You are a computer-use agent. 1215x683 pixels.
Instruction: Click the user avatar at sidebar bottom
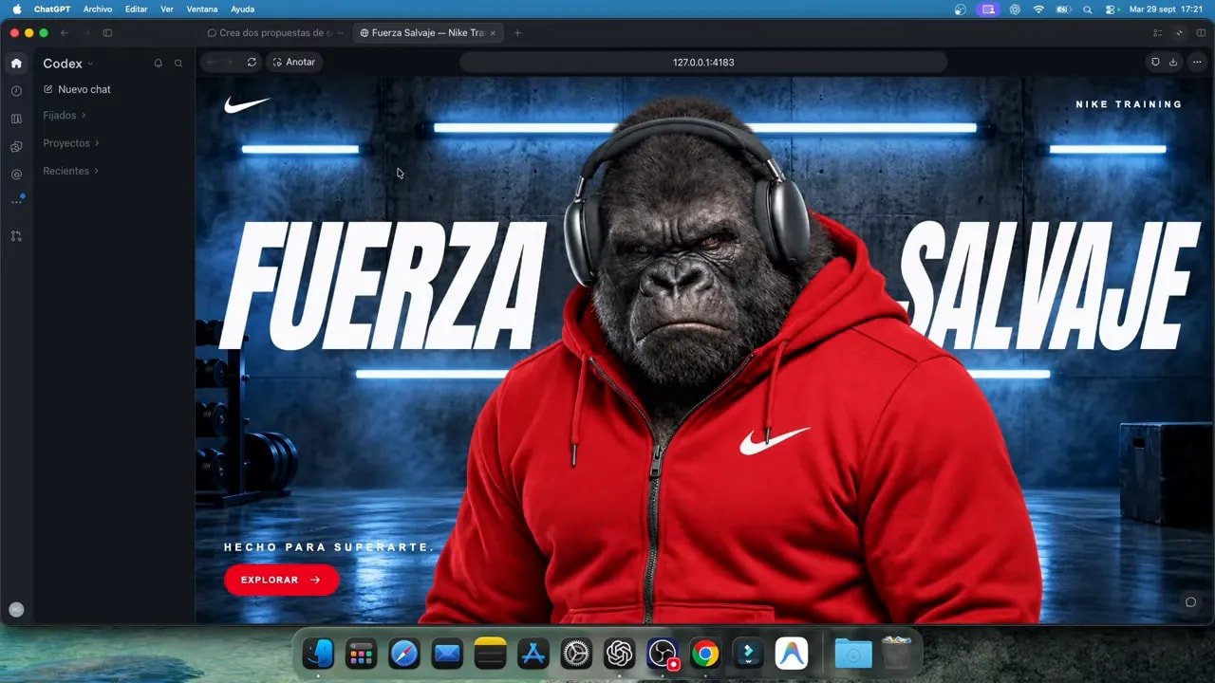(16, 610)
